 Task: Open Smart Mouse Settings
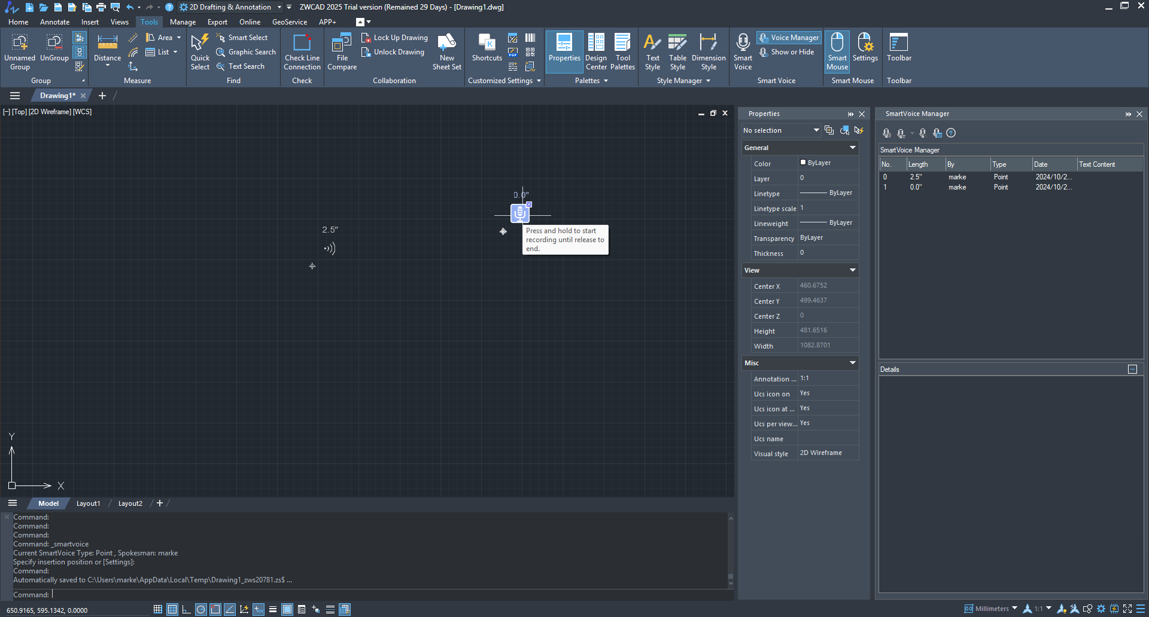(x=865, y=48)
